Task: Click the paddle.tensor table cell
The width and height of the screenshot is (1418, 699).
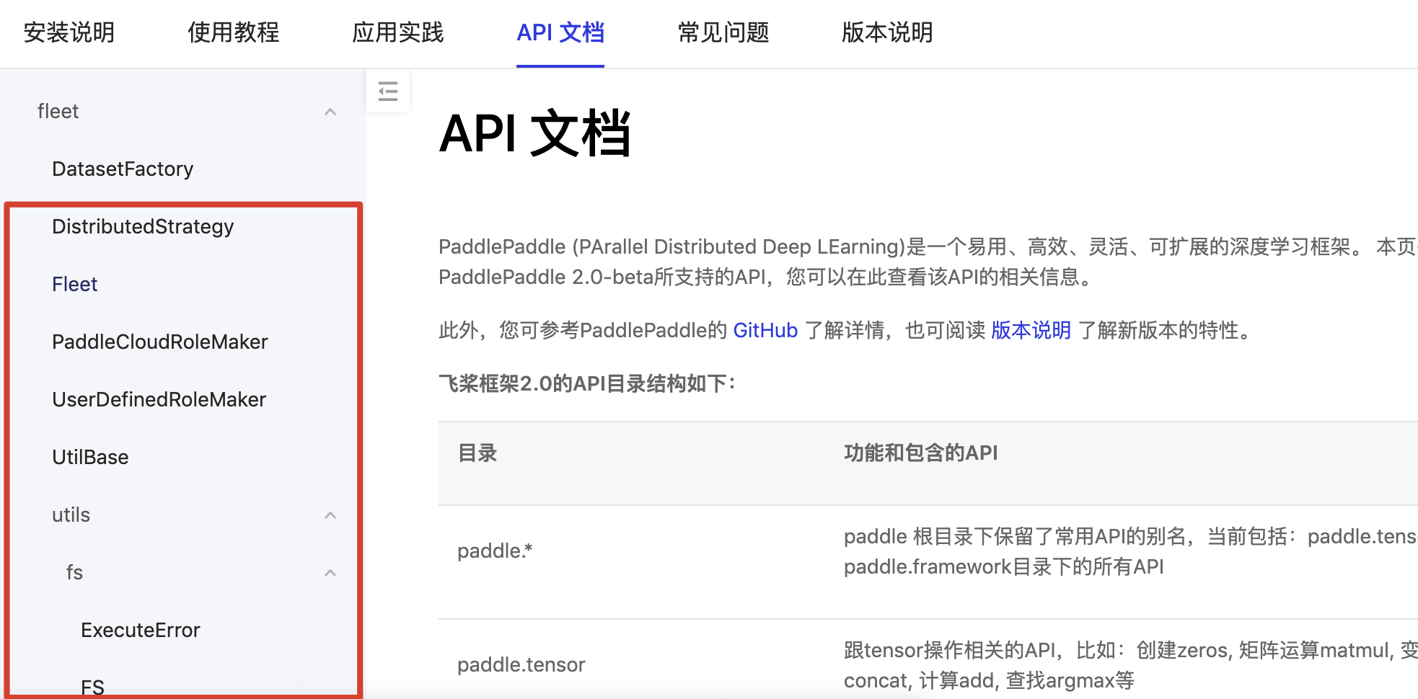Action: pyautogui.click(x=521, y=664)
